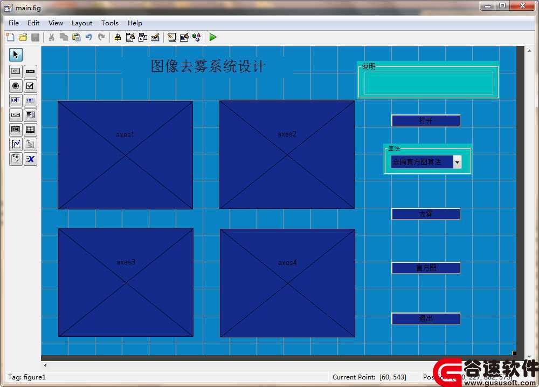Paste component using the clipboard icon

77,37
